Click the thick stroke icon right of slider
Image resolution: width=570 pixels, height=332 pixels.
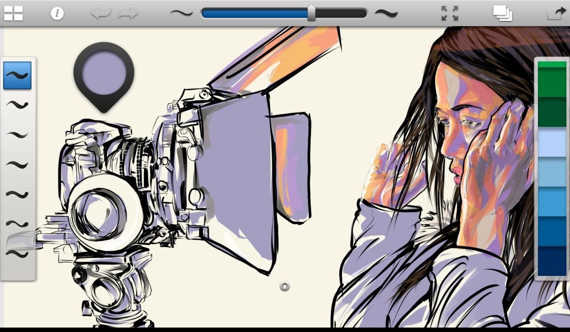tap(386, 13)
